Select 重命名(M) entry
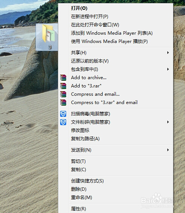The image size is (185, 213). pos(116,198)
